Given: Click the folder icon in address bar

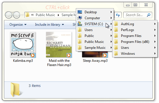Looking at the screenshot, I should tap(27, 15).
